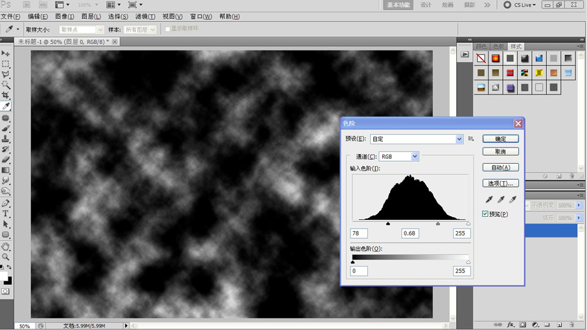This screenshot has height=330, width=587.
Task: Select the Eyedropper tool in toolbox
Action: (6, 106)
